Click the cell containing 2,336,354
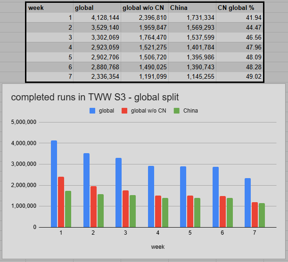Viewport: 288px width, 262px height. (x=97, y=78)
